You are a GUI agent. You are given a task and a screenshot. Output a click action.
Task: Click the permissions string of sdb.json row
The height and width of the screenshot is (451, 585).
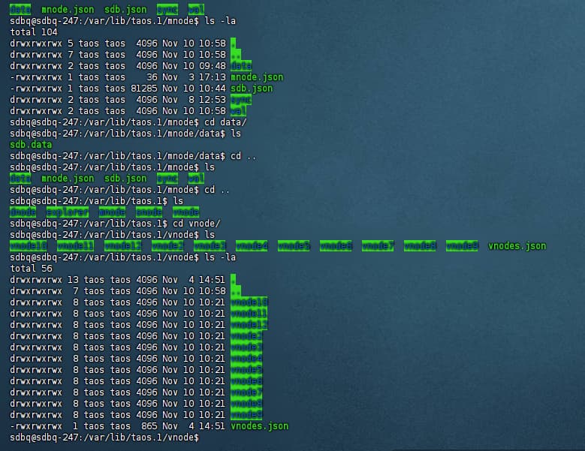point(36,89)
